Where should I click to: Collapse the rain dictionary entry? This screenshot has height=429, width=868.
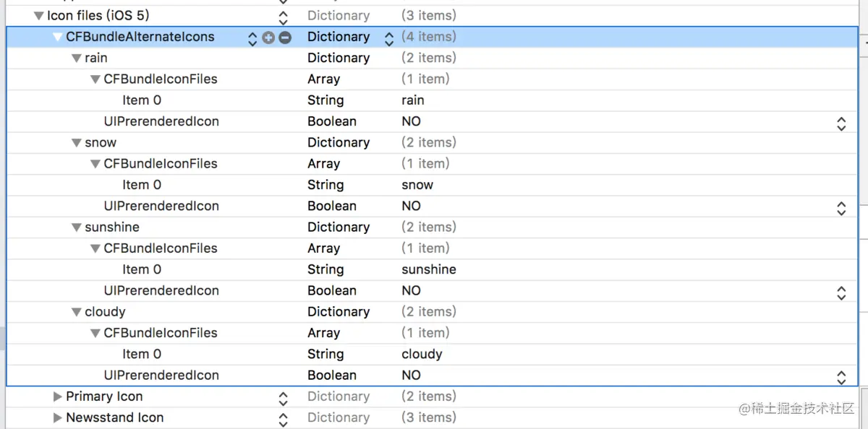pos(77,58)
